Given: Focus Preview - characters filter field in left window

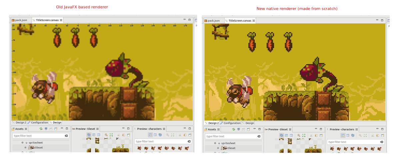Looking at the screenshot, I should pyautogui.click(x=163, y=141).
